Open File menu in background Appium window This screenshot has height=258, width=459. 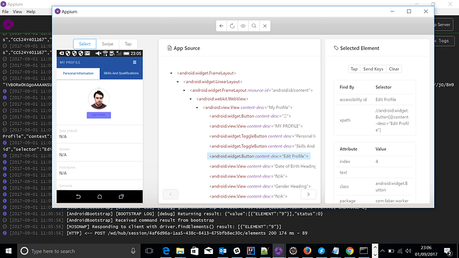pyautogui.click(x=5, y=12)
